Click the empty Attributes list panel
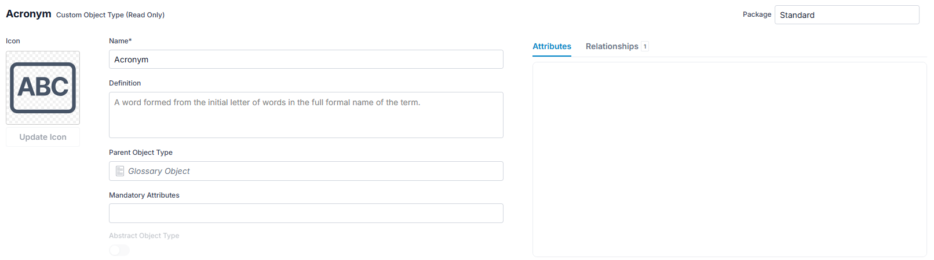 tap(729, 159)
